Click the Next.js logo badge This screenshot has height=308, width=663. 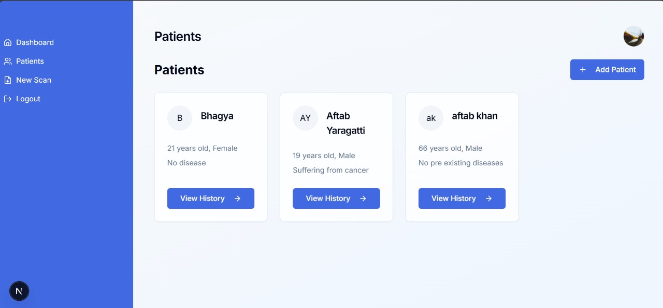tap(19, 291)
